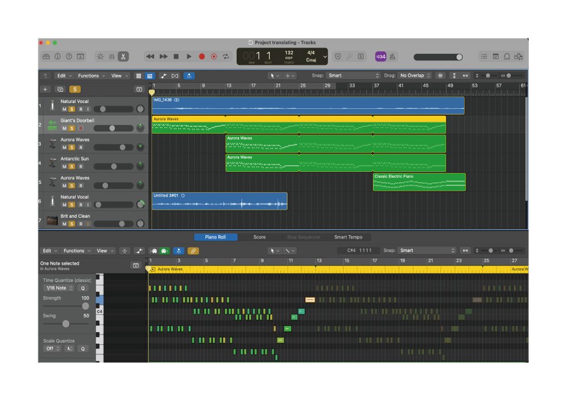The height and width of the screenshot is (401, 567).
Task: Switch tracks area to grid view
Action: click(138, 76)
